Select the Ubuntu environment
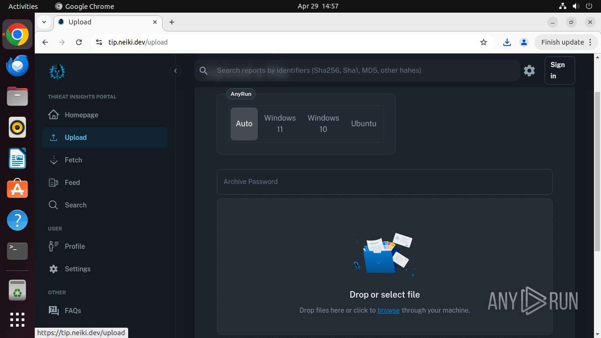601x338 pixels. click(x=364, y=124)
